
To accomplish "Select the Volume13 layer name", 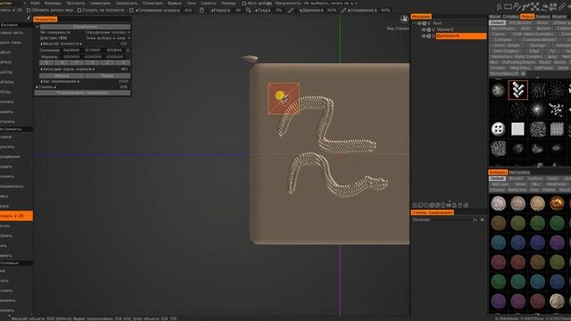I will 445,29.
